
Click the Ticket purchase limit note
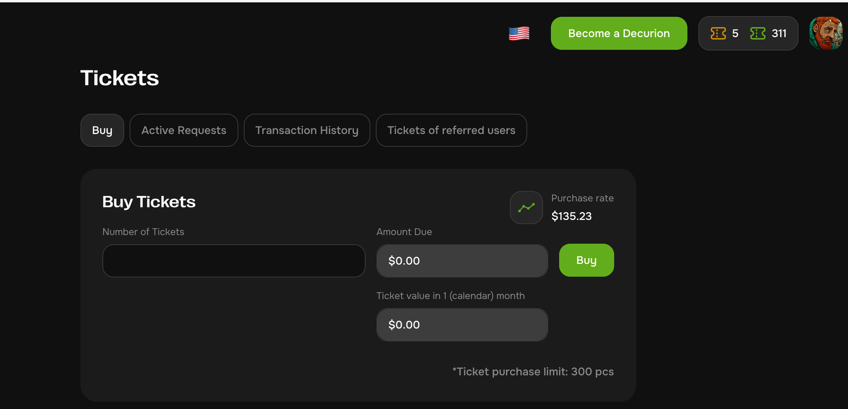tap(533, 371)
